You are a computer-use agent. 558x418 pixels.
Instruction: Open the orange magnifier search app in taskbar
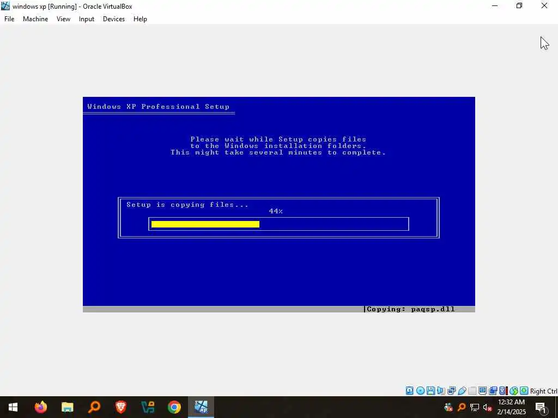coord(94,407)
